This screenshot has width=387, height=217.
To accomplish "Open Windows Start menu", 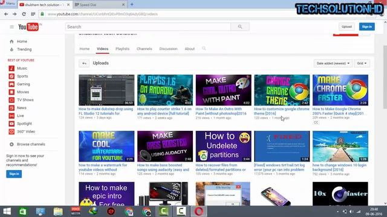I will click(7, 212).
